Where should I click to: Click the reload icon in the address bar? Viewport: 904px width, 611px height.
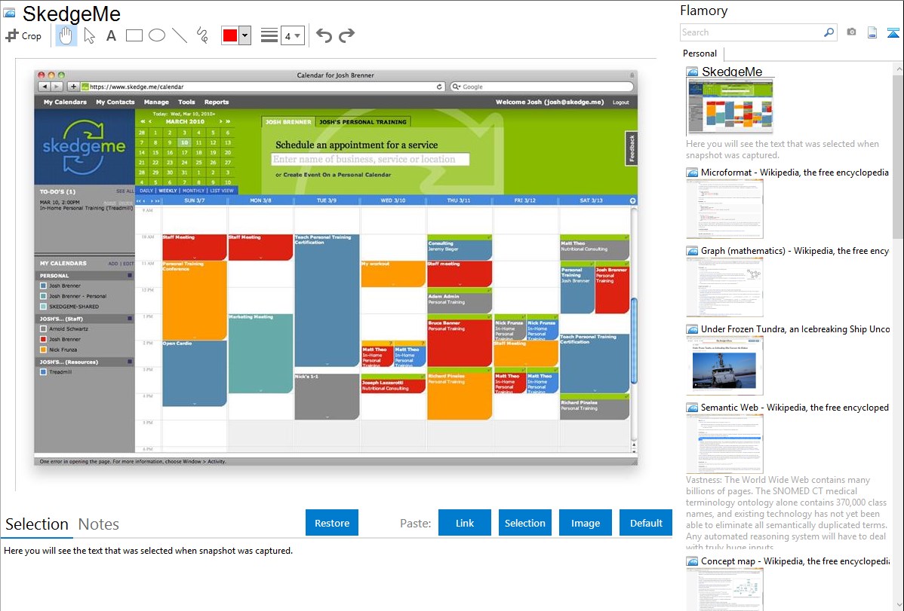pos(439,87)
